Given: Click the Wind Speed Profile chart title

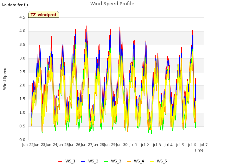Looking at the screenshot, I should coord(112,4).
